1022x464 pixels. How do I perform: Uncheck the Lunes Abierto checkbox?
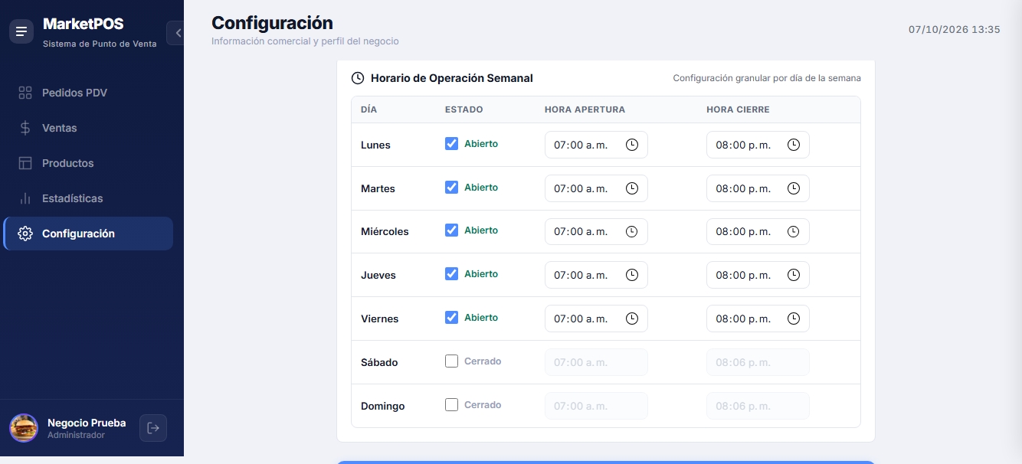pyautogui.click(x=452, y=144)
